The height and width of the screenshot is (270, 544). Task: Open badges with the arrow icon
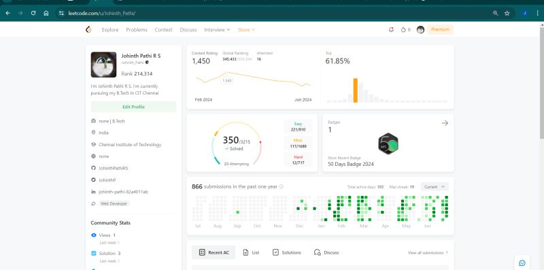pyautogui.click(x=445, y=123)
